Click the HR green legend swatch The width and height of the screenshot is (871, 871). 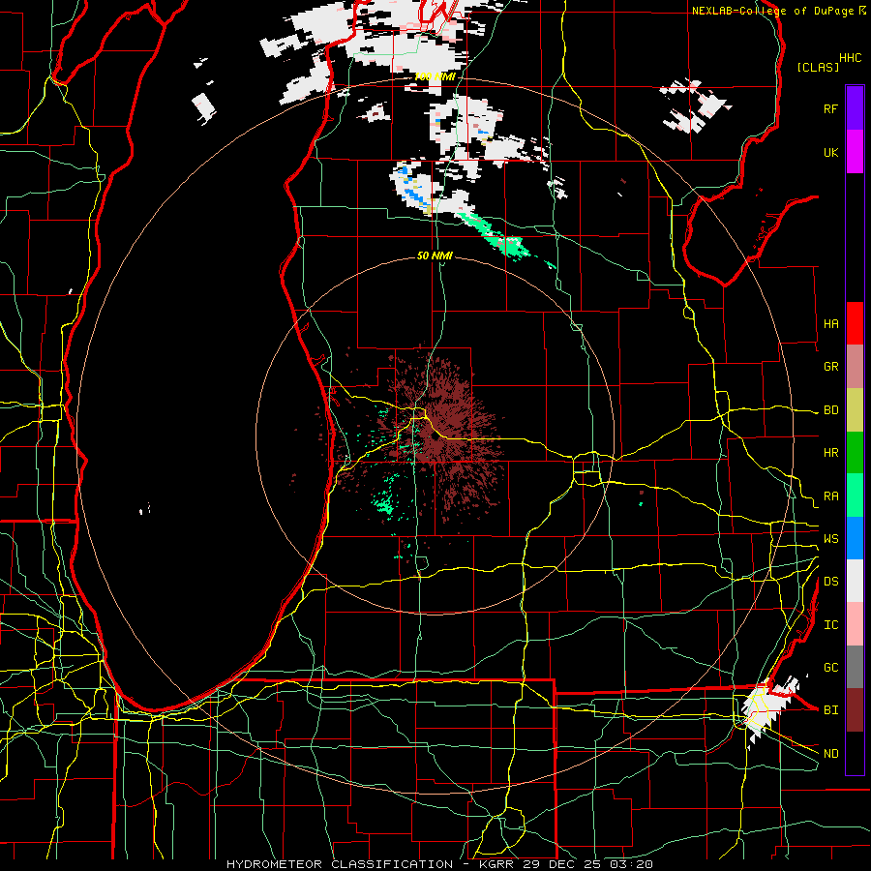pyautogui.click(x=855, y=453)
